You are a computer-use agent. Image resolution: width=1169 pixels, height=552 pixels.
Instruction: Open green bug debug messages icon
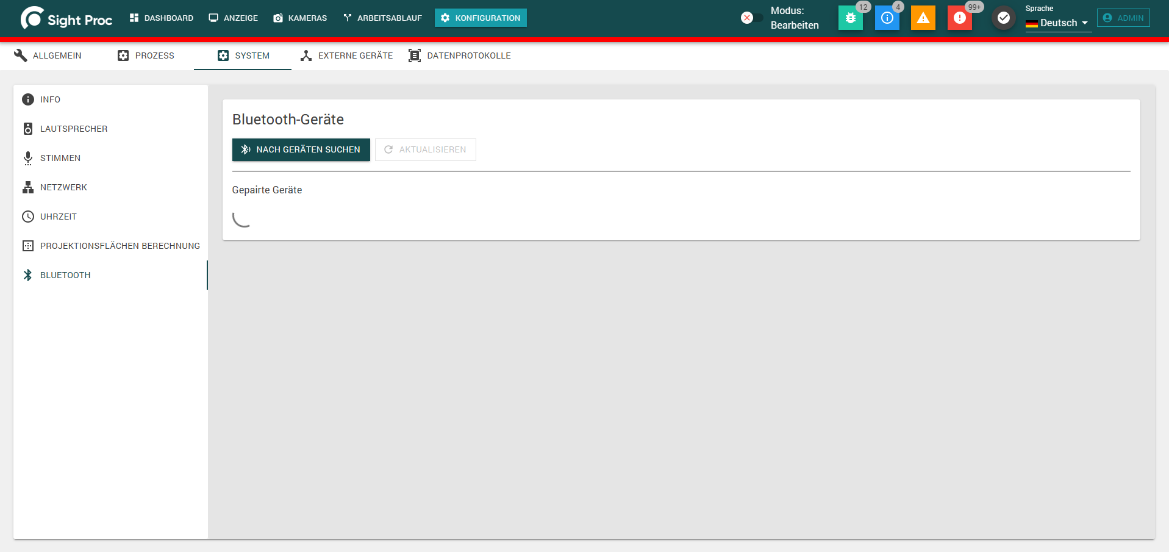[851, 18]
